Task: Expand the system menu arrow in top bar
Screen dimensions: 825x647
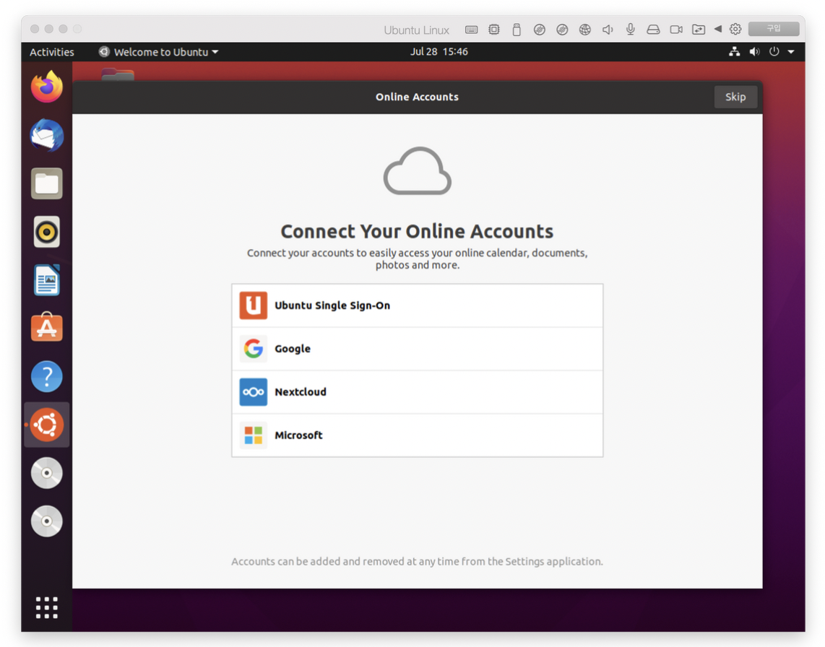Action: tap(791, 51)
